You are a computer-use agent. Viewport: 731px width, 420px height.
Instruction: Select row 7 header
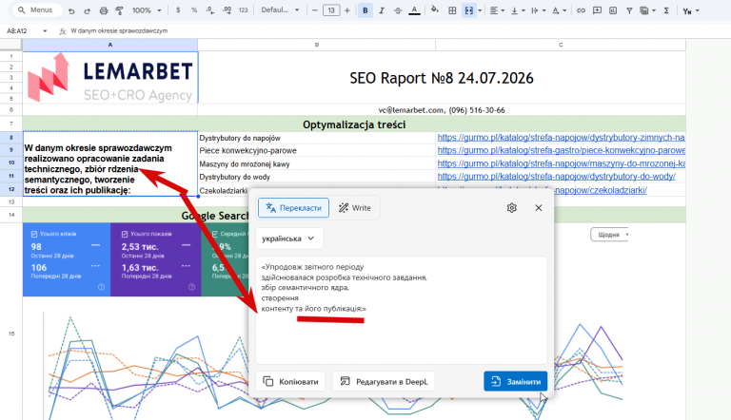click(11, 124)
